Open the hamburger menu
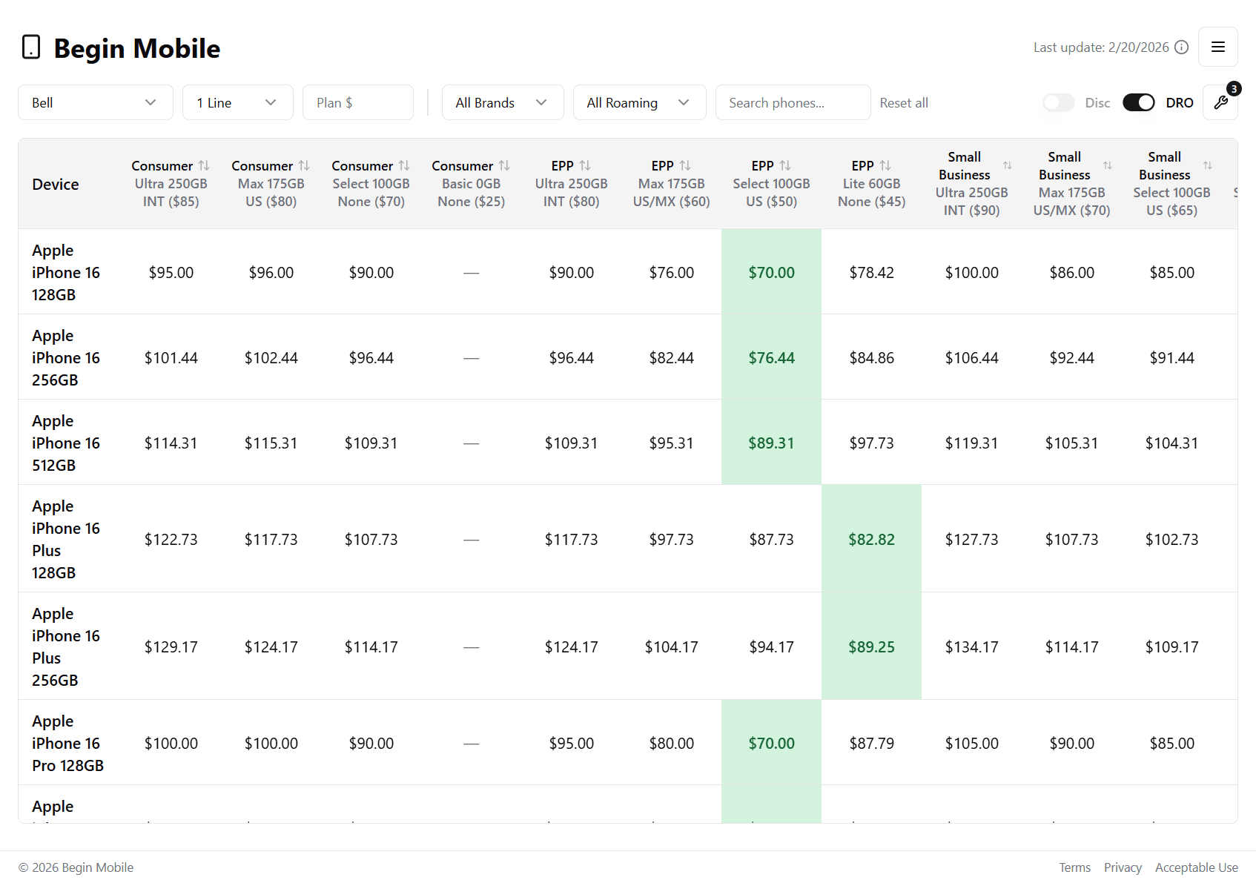 [1217, 47]
